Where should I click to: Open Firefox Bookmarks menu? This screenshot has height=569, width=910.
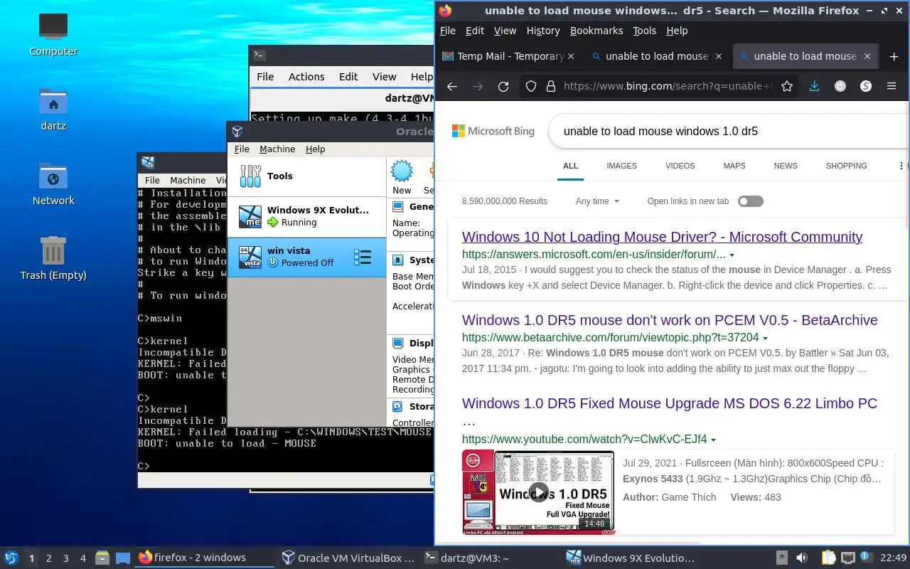(x=596, y=31)
